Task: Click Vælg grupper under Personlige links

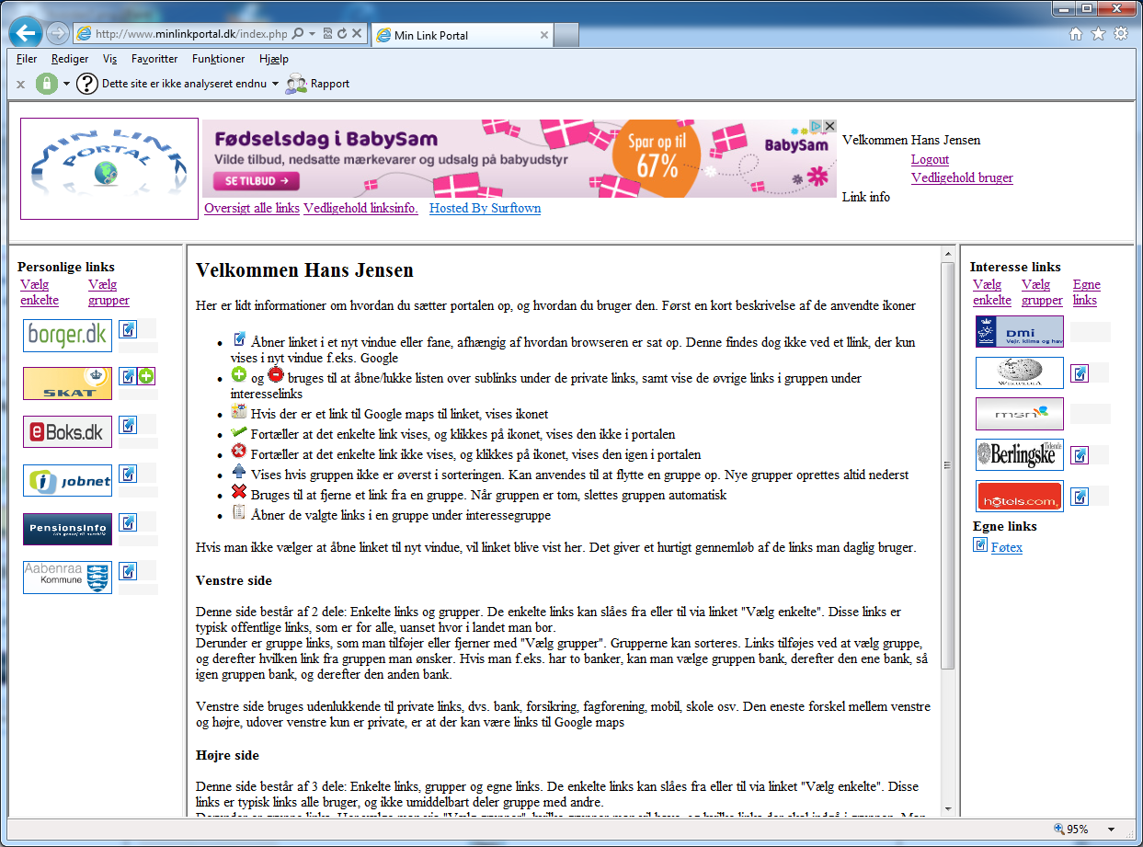Action: (109, 292)
